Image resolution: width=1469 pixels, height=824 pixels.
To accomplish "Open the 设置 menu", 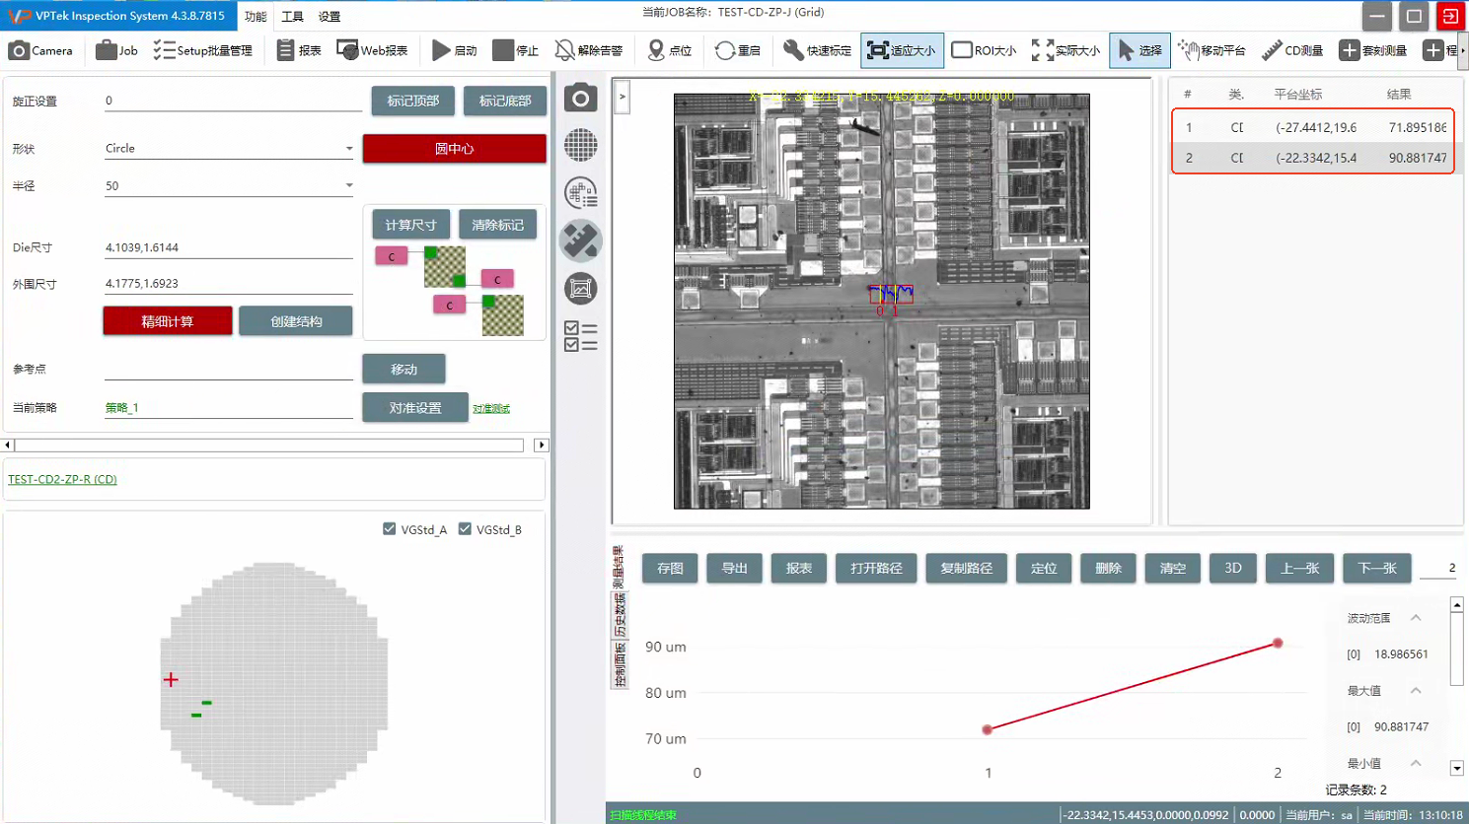I will point(330,17).
